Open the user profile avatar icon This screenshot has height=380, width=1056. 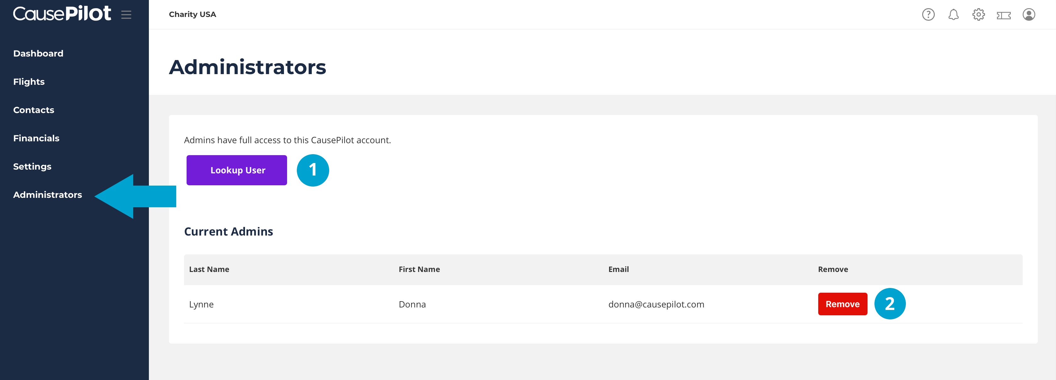tap(1029, 15)
